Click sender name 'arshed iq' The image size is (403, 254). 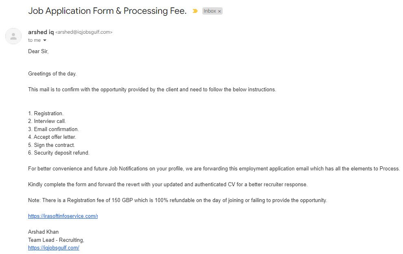point(40,32)
